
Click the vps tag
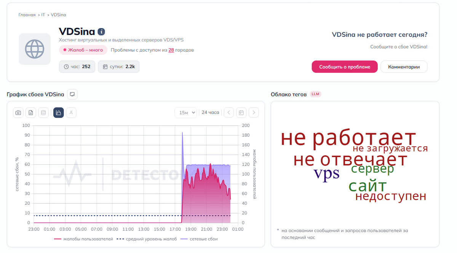(x=326, y=173)
